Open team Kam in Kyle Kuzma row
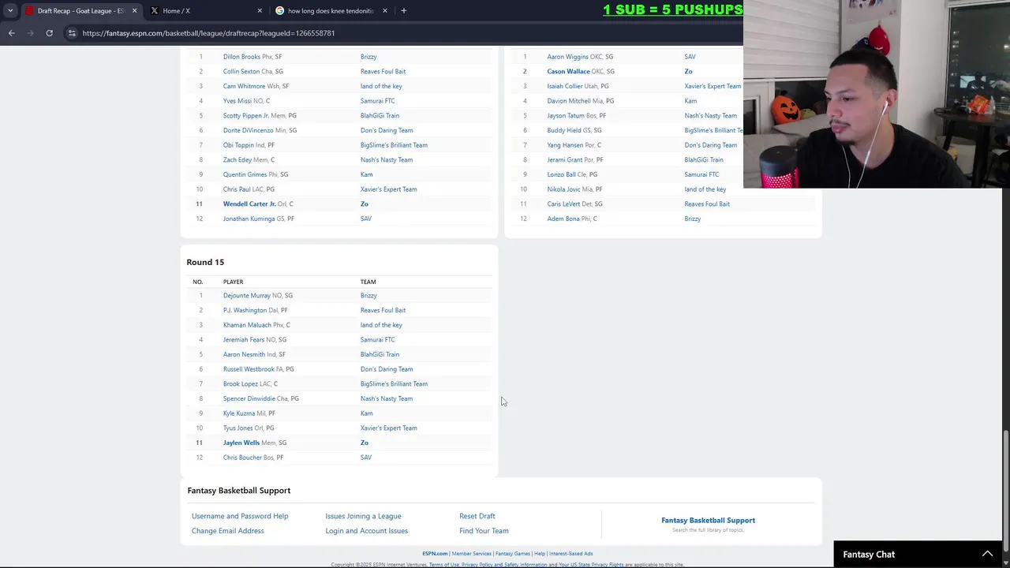The height and width of the screenshot is (568, 1010). (367, 413)
